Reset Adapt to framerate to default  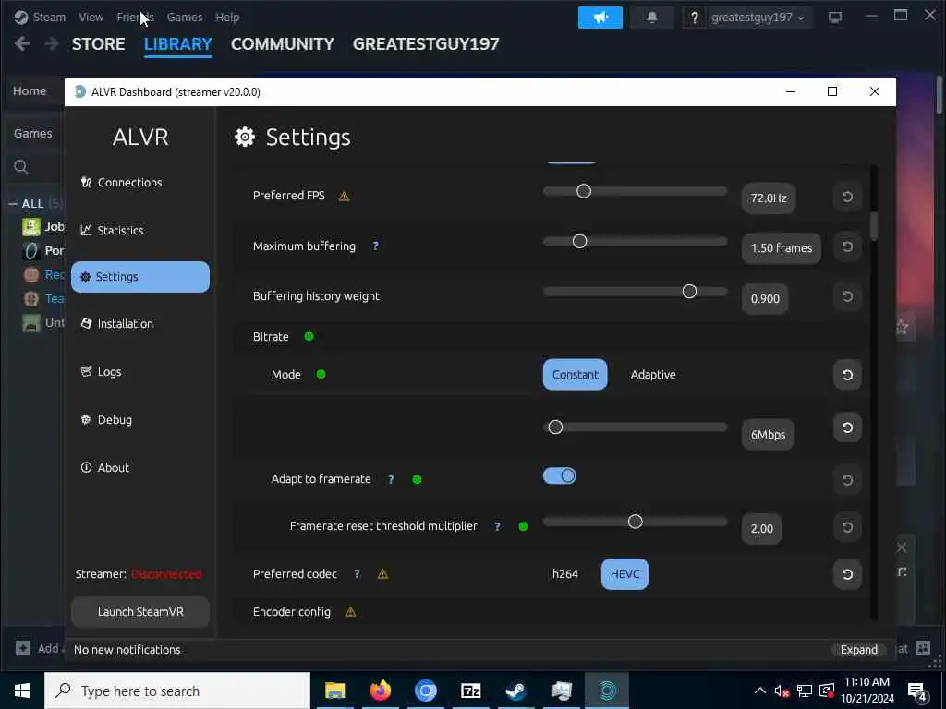(847, 480)
